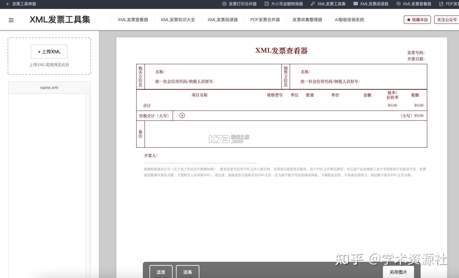The image size is (459, 278).
Task: Open 大小写金额转换器 link
Action: pyautogui.click(x=287, y=4)
